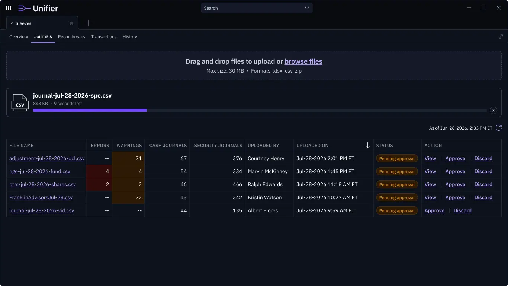Approve FranklinAdvisorsJul-28.csv
Viewport: 508px width, 286px height.
click(455, 197)
